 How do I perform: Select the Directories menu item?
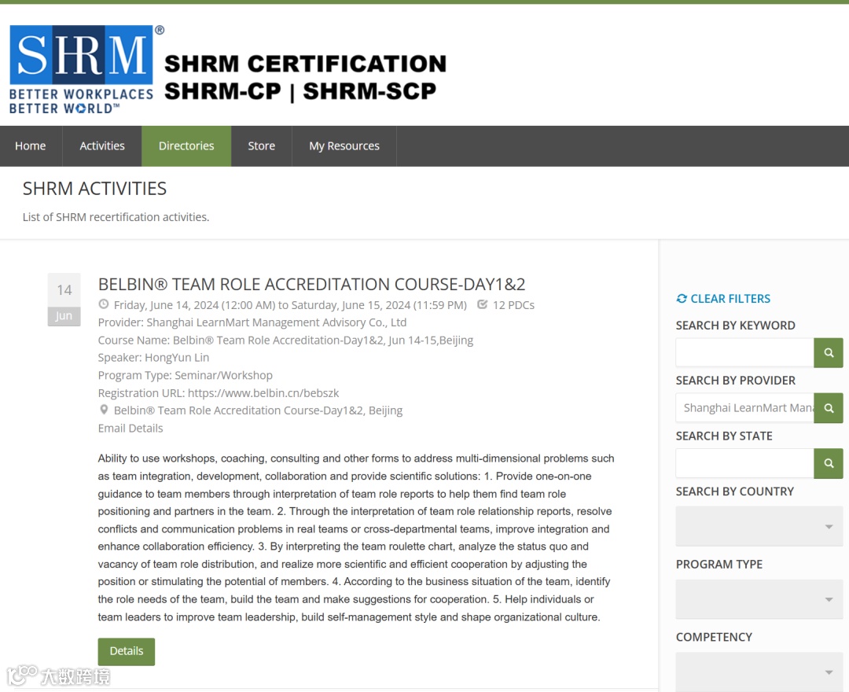coord(186,146)
